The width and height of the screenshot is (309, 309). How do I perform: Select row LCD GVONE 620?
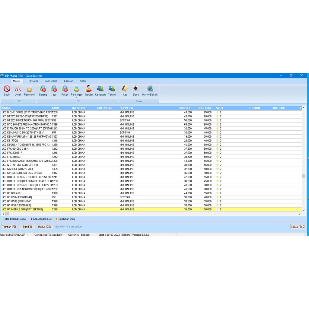151,173
